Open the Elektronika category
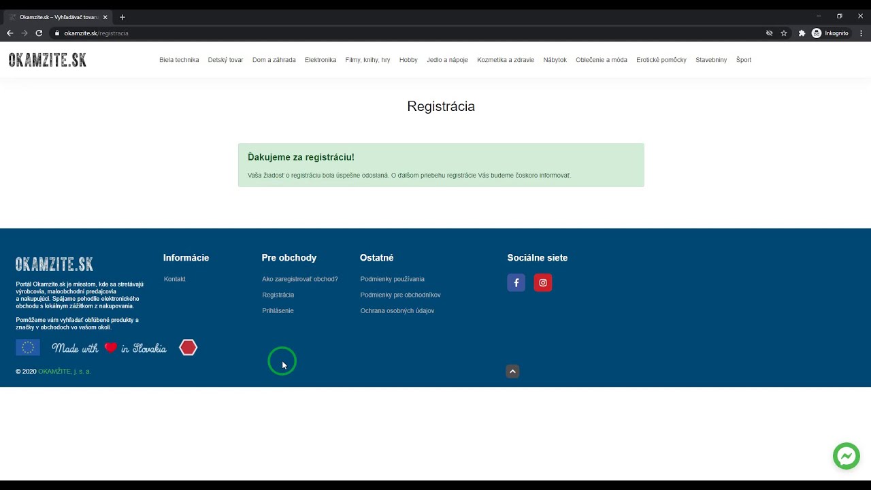This screenshot has width=871, height=490. click(x=321, y=60)
